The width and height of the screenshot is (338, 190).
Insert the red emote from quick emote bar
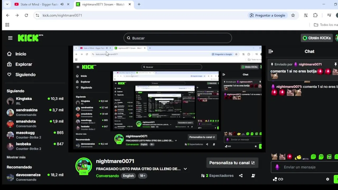point(290,156)
